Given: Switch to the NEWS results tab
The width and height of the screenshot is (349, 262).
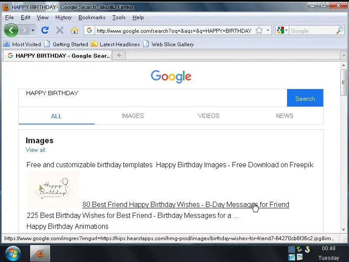Looking at the screenshot, I should pyautogui.click(x=285, y=116).
